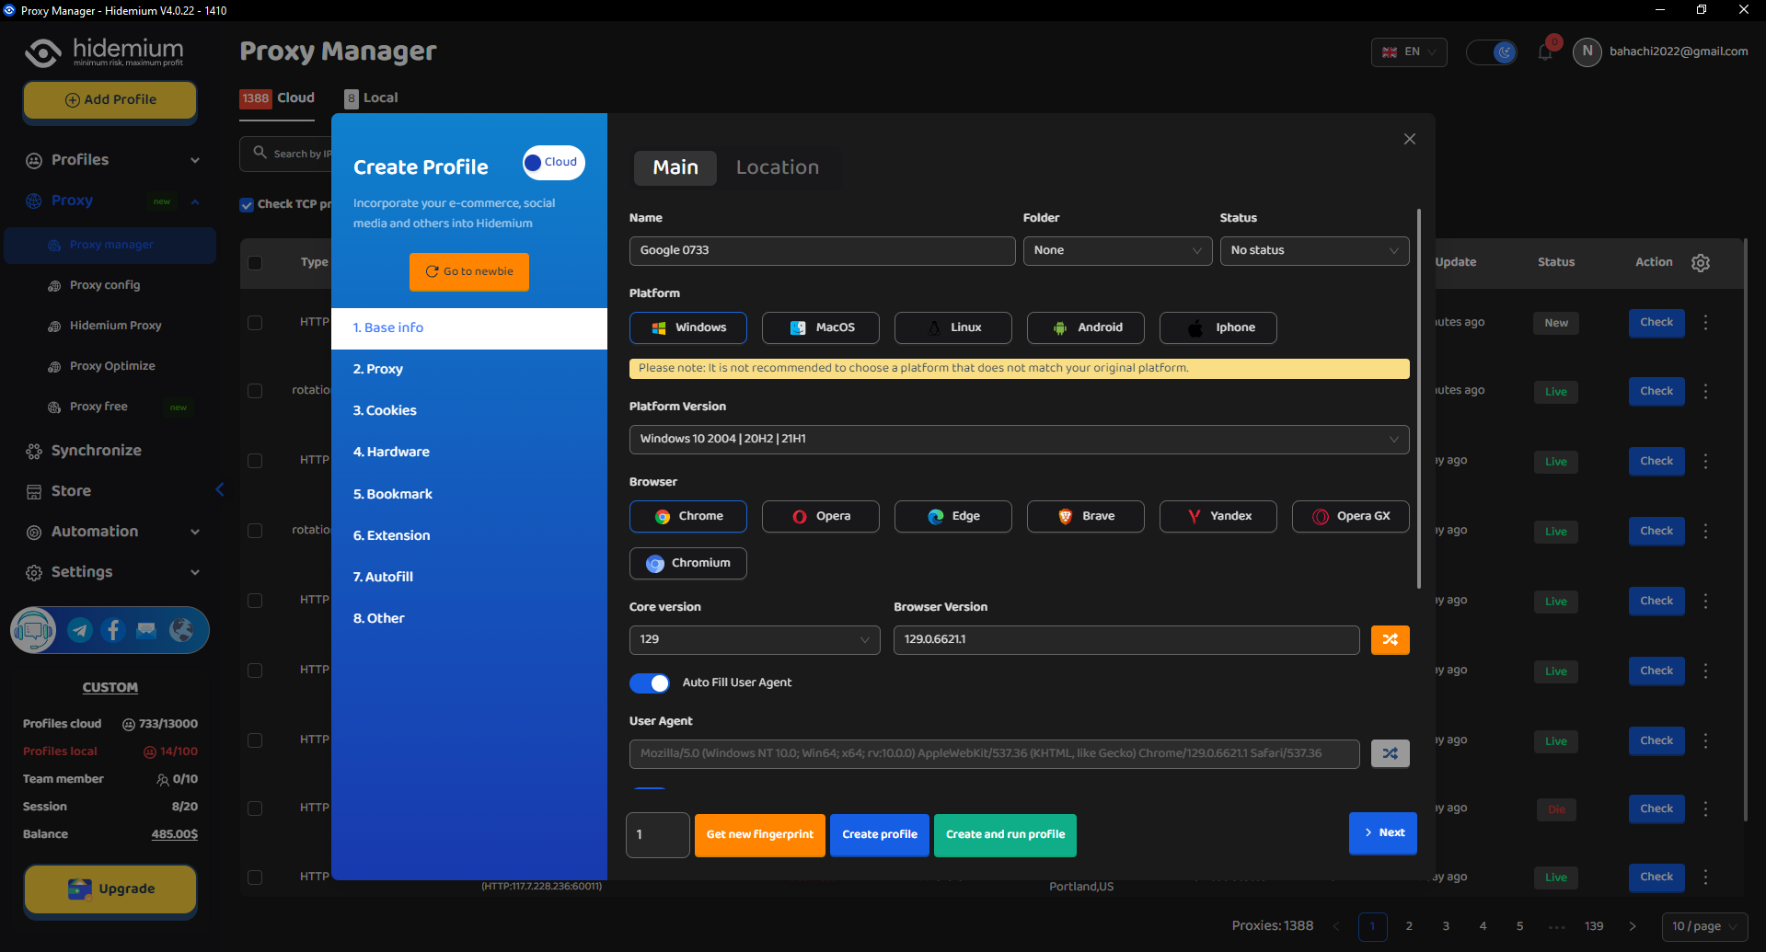Open the 10 / page size dropdown
This screenshot has width=1766, height=952.
tap(1704, 927)
